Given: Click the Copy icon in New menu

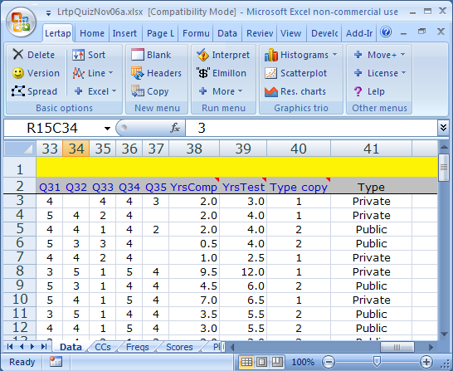Looking at the screenshot, I should click(137, 91).
